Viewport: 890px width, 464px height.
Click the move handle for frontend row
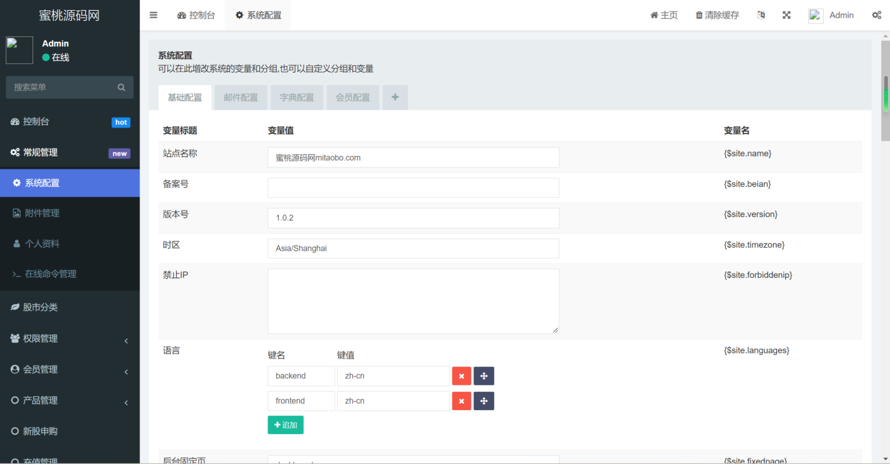coord(484,401)
